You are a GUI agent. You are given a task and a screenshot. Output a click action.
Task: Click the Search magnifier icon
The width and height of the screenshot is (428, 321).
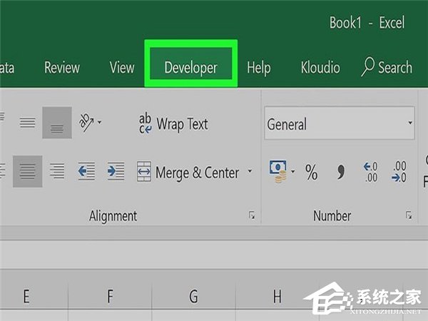pos(367,66)
